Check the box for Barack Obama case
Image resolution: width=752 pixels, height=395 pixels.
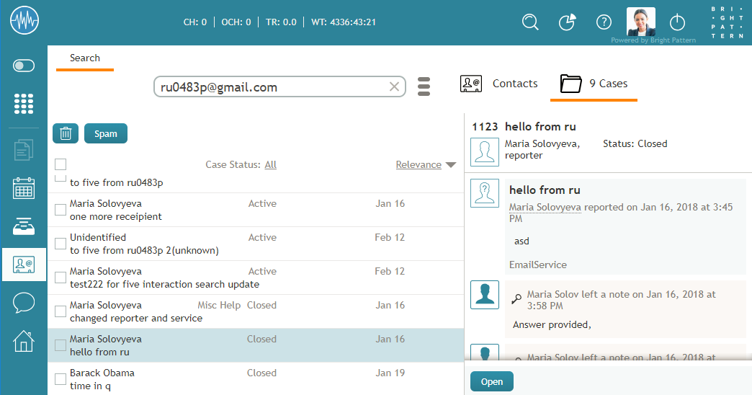[61, 379]
